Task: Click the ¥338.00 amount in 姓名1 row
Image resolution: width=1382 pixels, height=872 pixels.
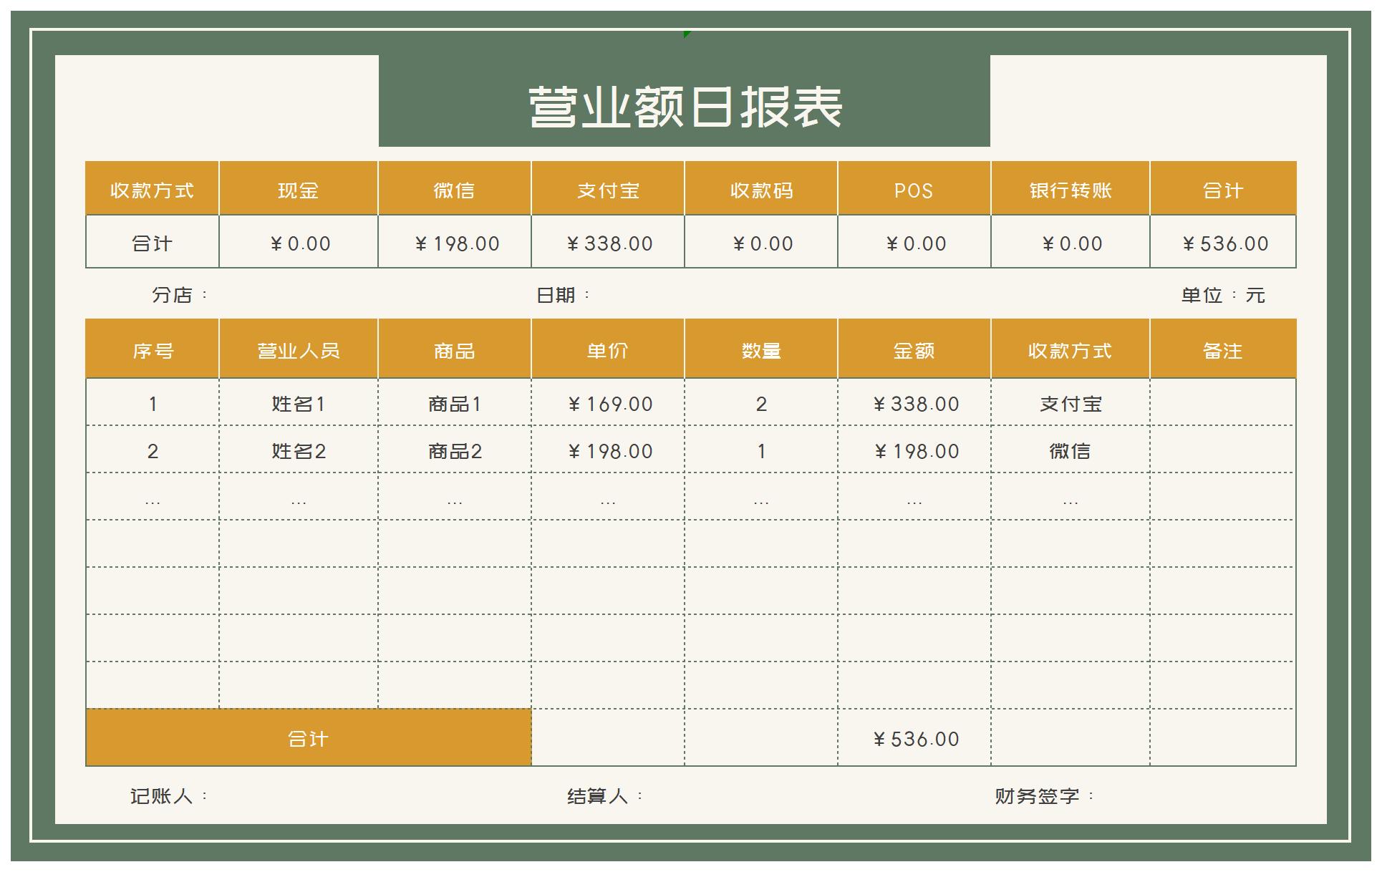Action: [x=914, y=403]
